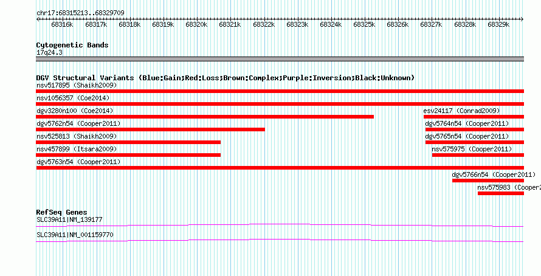Click the nsv517895 (Shaikh2009) variant label
The height and width of the screenshot is (276, 541).
click(x=77, y=85)
